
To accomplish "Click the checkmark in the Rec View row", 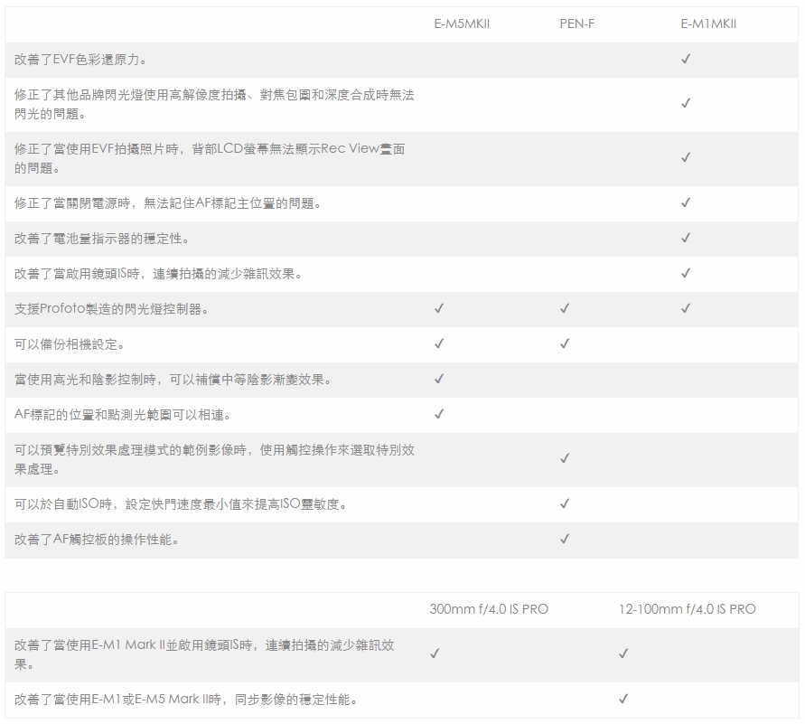I will [x=686, y=157].
